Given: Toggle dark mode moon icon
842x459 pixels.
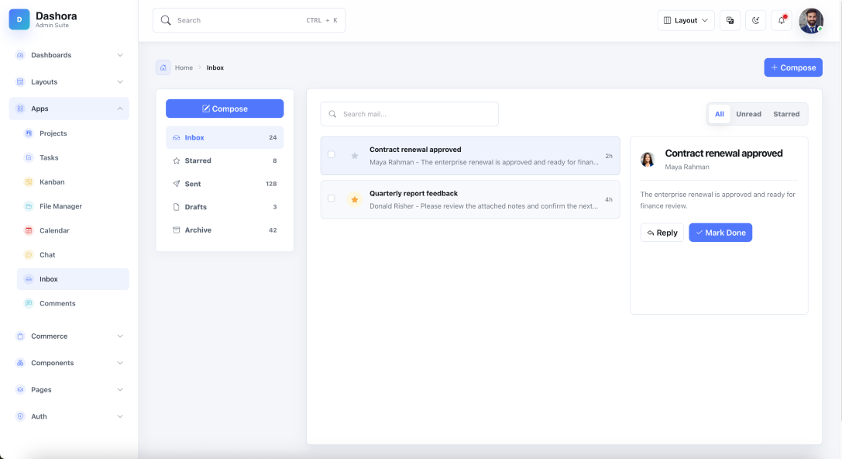Looking at the screenshot, I should 755,20.
